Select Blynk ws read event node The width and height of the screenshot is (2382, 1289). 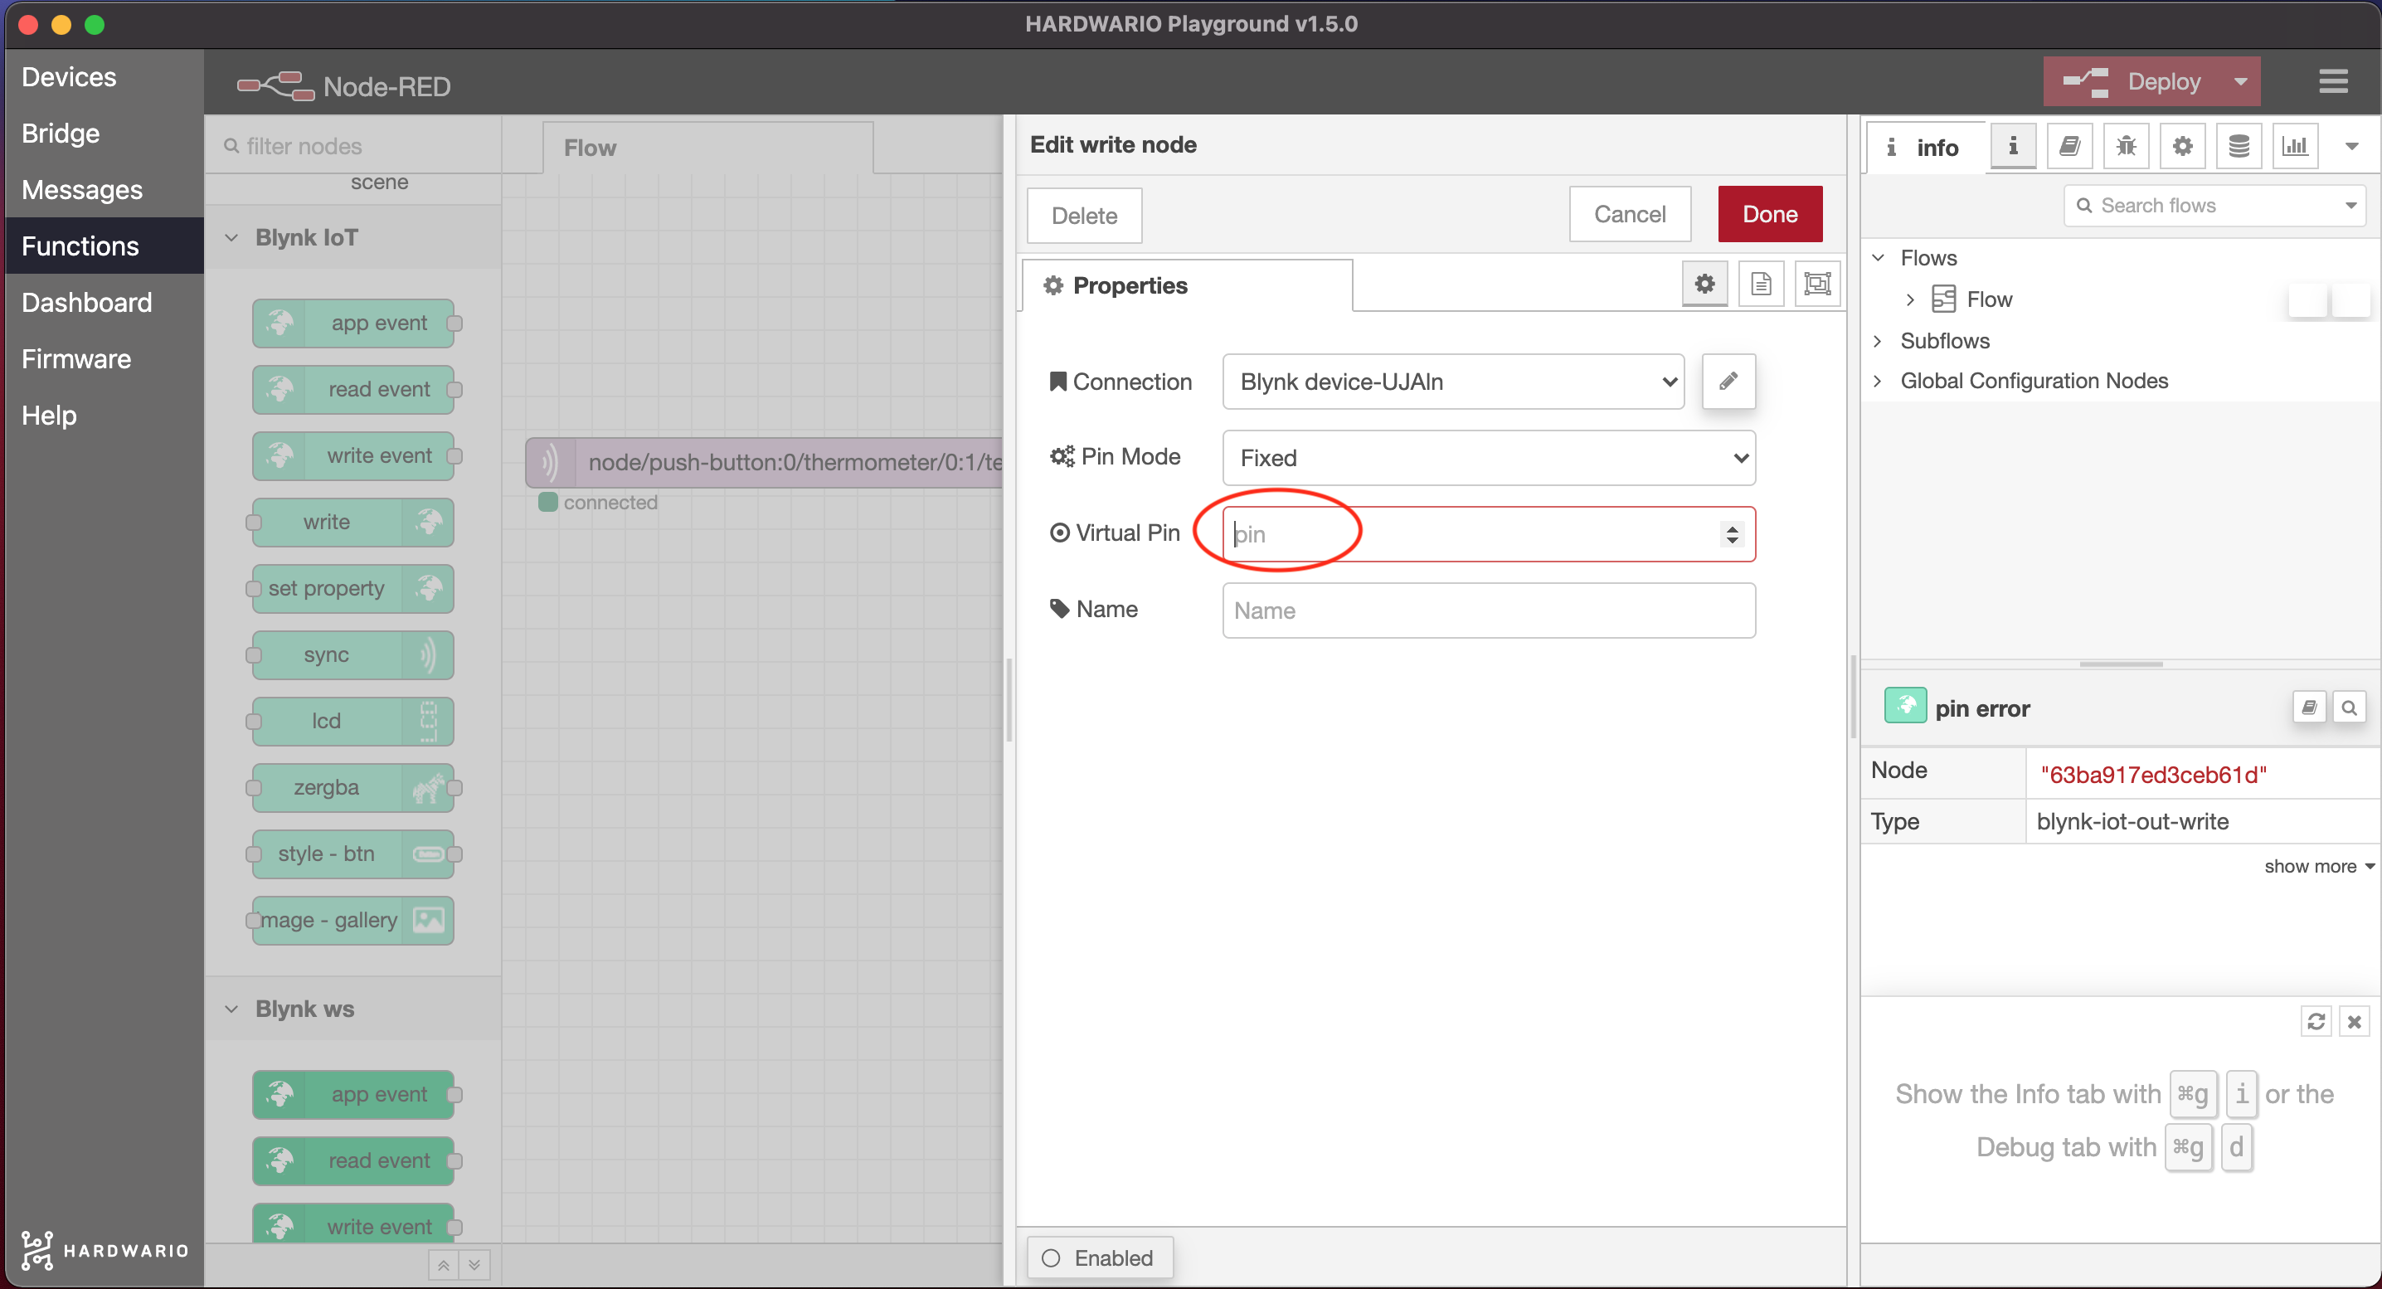pos(353,1161)
